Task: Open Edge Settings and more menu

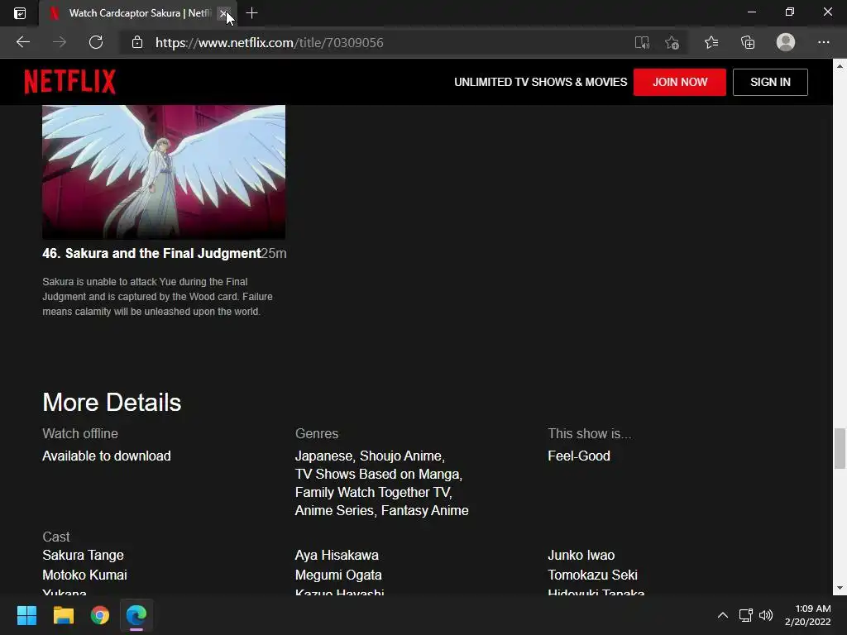Action: pyautogui.click(x=823, y=42)
